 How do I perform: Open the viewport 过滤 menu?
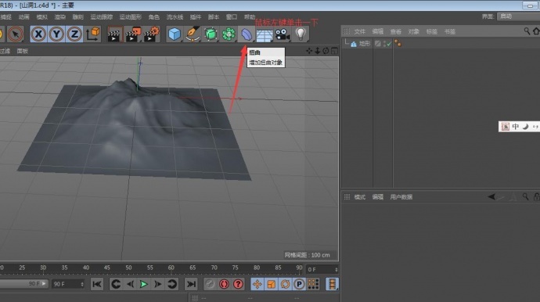[5, 51]
